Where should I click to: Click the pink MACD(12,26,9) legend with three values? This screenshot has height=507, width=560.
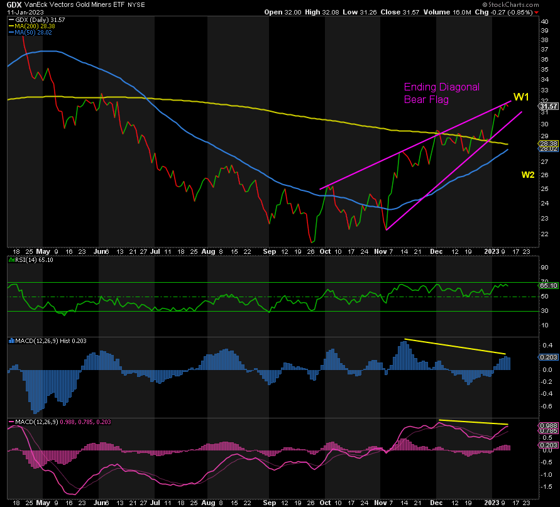(x=60, y=422)
